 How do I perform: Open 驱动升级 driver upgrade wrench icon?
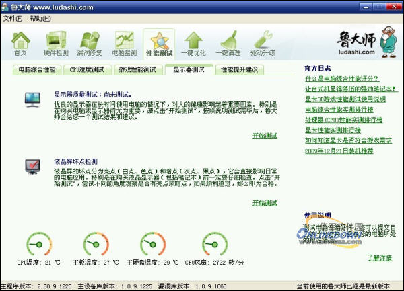coord(263,43)
